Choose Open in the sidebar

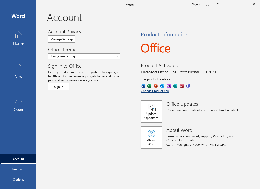pyautogui.click(x=18, y=104)
